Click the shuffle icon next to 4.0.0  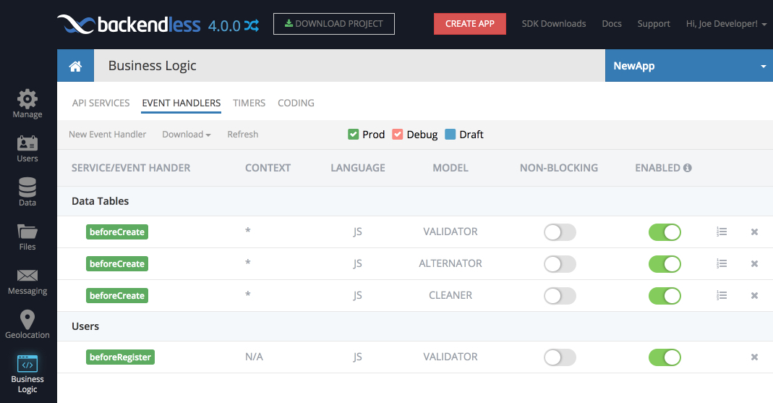tap(252, 25)
